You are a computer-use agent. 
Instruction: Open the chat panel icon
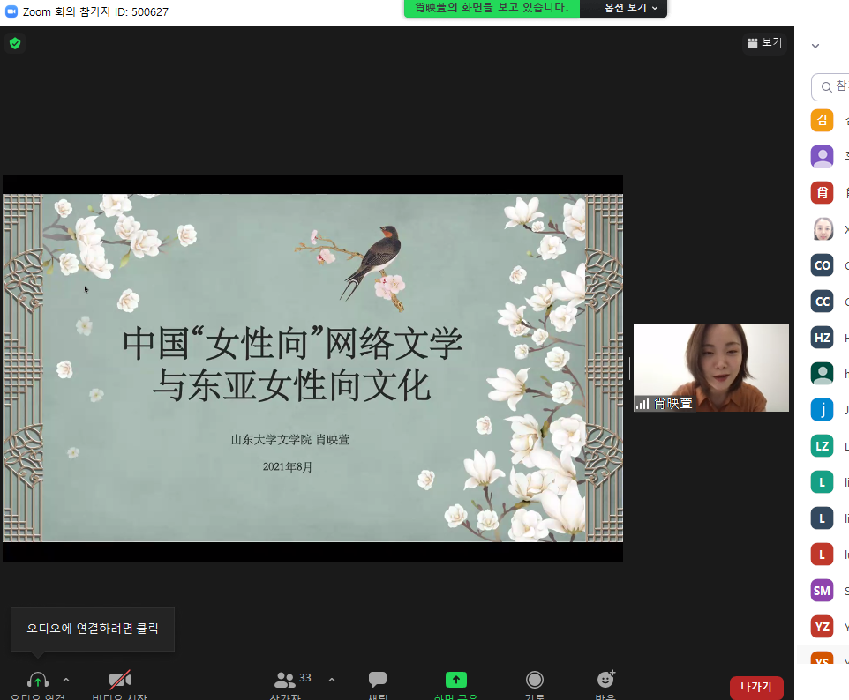[378, 680]
